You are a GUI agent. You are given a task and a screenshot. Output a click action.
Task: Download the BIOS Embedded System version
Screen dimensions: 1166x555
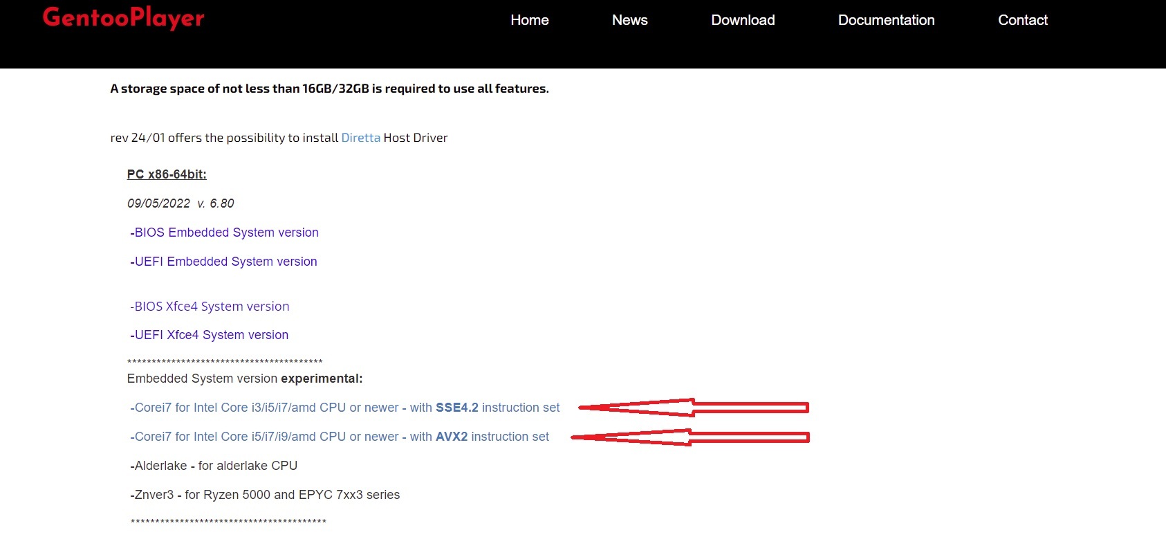pyautogui.click(x=225, y=233)
